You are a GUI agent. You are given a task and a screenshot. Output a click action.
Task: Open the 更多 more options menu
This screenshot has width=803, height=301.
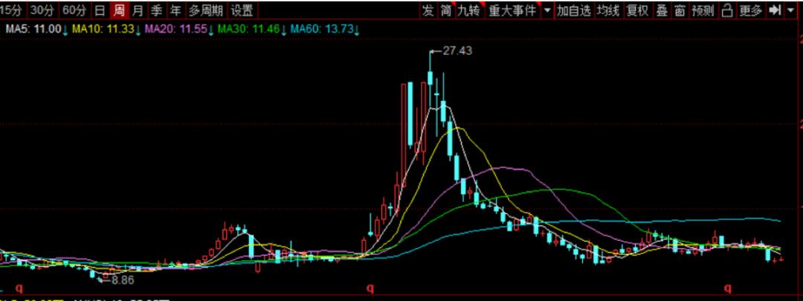click(x=751, y=10)
